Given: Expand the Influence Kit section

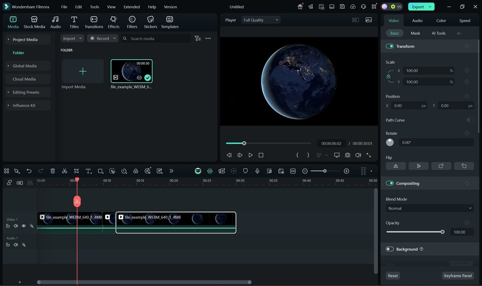Looking at the screenshot, I should [x=9, y=106].
